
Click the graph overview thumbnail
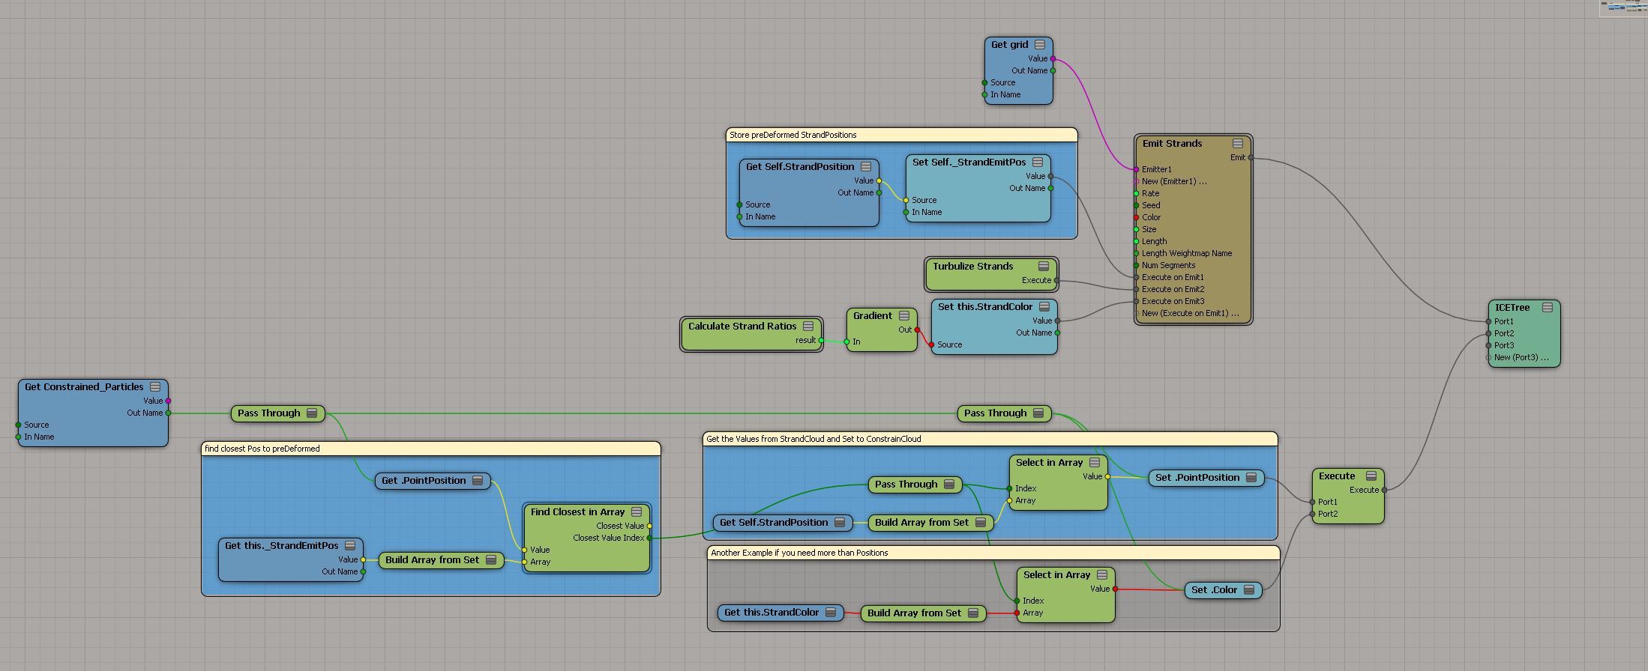click(x=1623, y=7)
